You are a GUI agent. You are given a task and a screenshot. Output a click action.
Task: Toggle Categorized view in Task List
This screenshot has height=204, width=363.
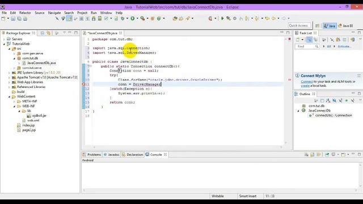pos(309,40)
